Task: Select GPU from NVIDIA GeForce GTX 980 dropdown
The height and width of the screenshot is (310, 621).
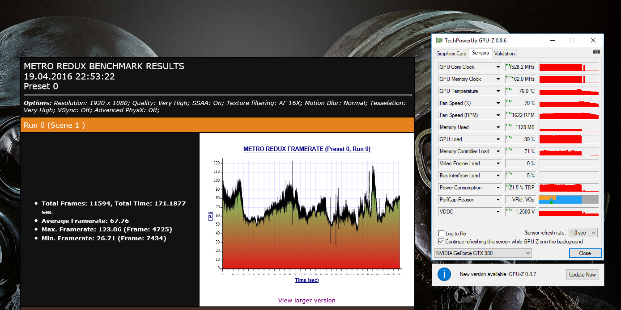Action: click(483, 253)
